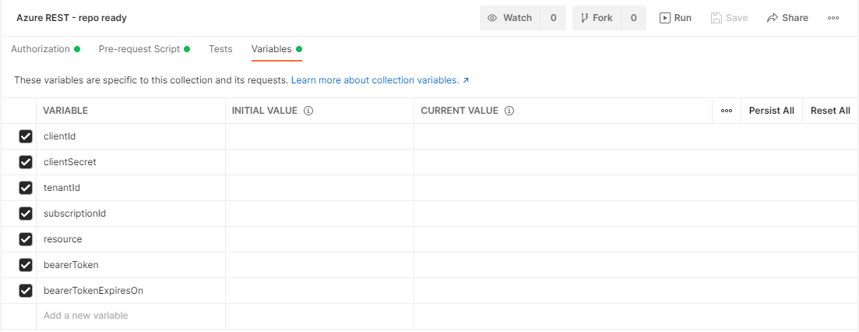Image resolution: width=859 pixels, height=332 pixels.
Task: Click the Azure REST - repo ready title
Action: click(x=72, y=18)
